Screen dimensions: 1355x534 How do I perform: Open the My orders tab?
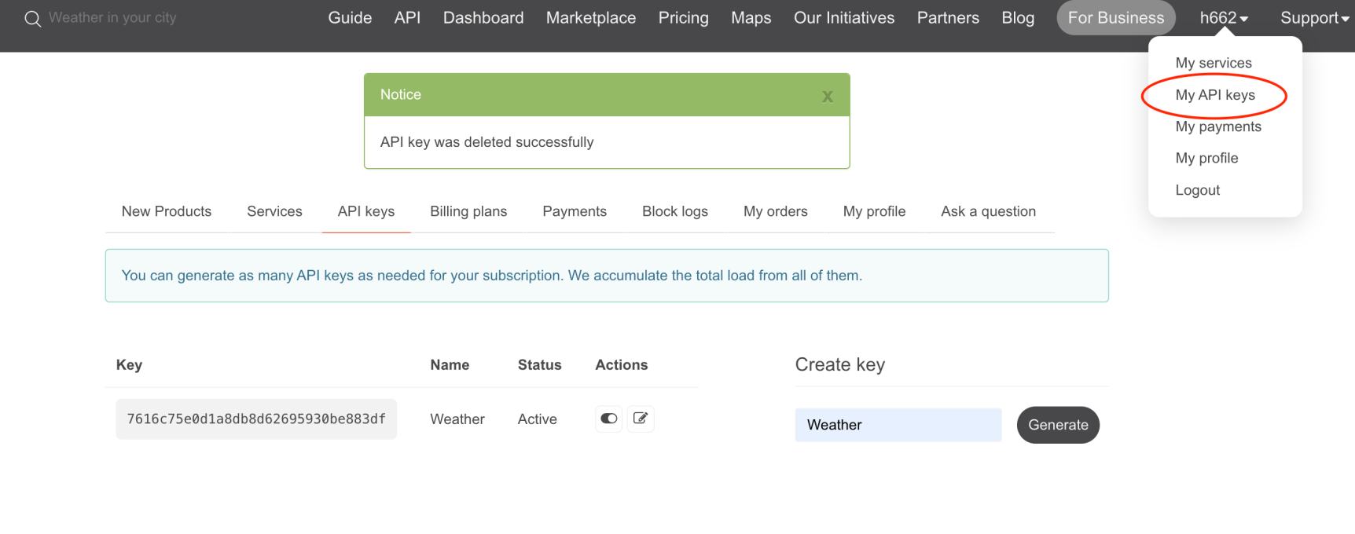(x=776, y=211)
